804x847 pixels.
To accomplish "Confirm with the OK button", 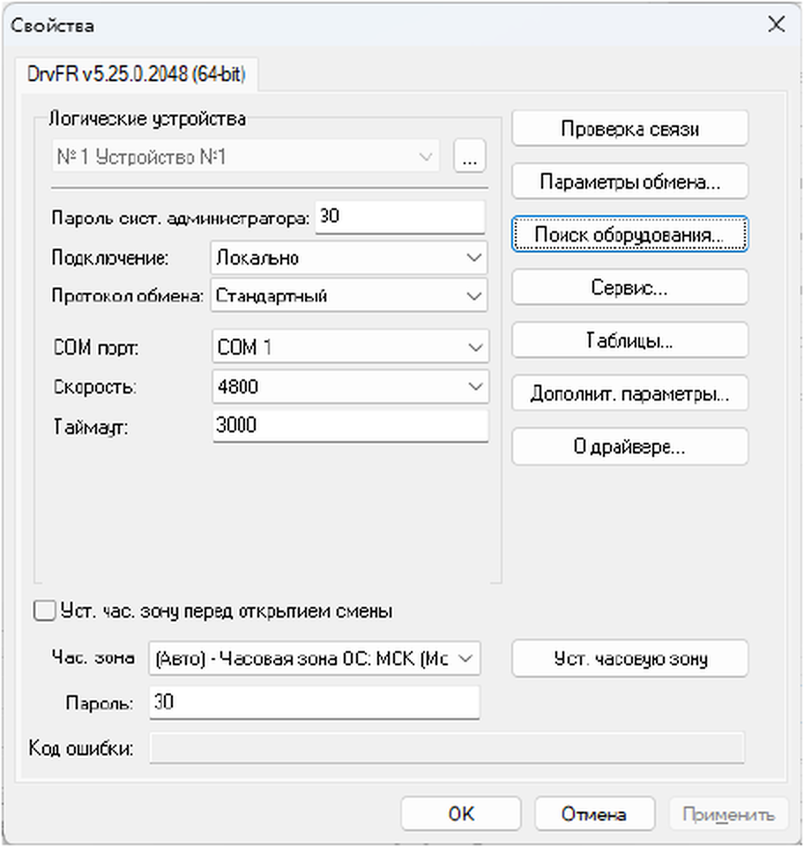I will click(x=461, y=813).
